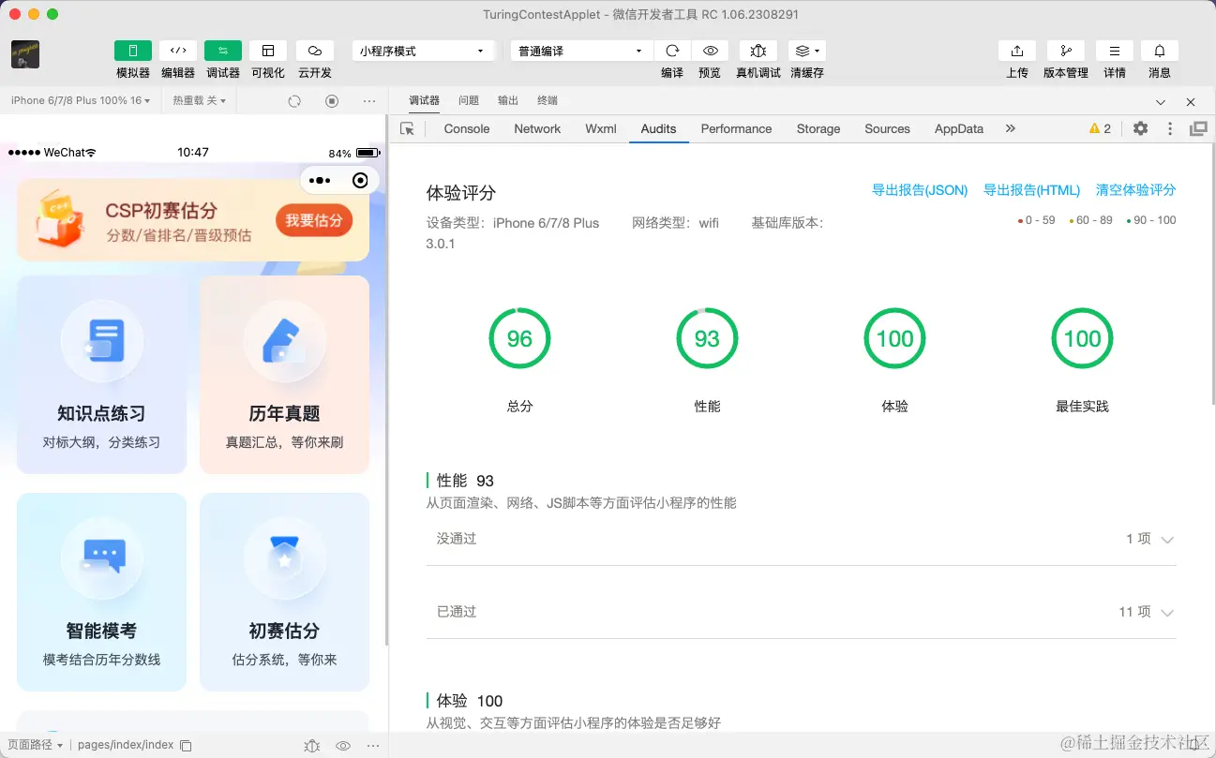Screen dimensions: 1216x758
Task: Toggle the 模拟器 simulator panel button
Action: pos(132,51)
